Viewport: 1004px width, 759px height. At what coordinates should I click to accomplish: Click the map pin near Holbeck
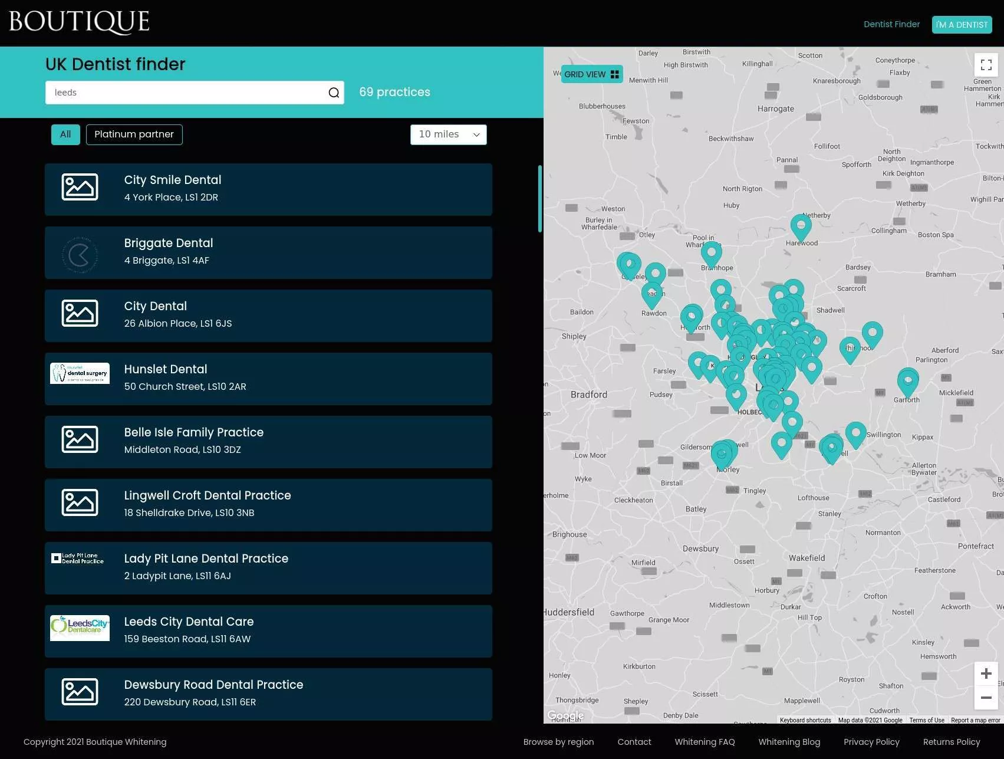point(736,398)
